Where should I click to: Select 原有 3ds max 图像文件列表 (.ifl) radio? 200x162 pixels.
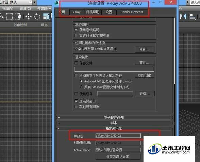tap(81, 87)
